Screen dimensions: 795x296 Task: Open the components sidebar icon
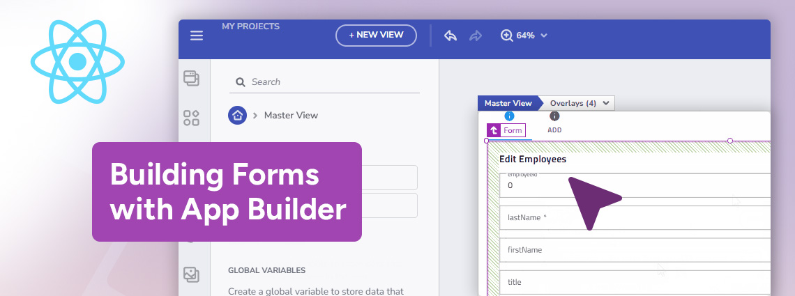(191, 118)
